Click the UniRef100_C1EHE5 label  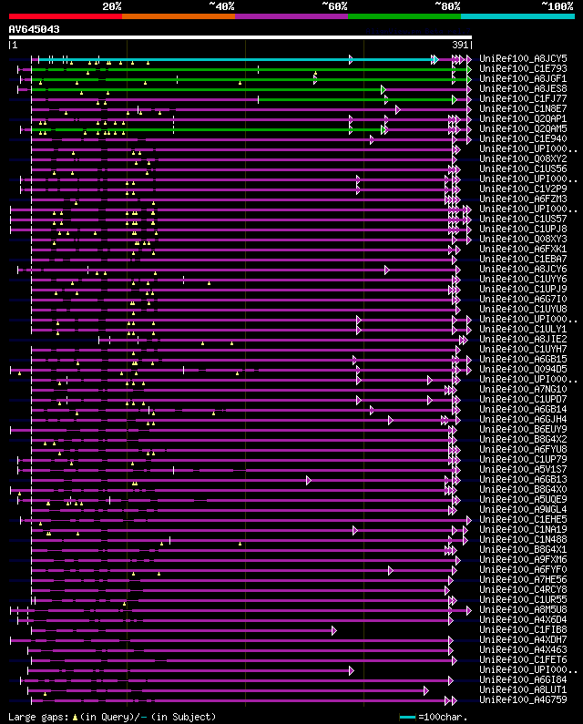coord(523,519)
